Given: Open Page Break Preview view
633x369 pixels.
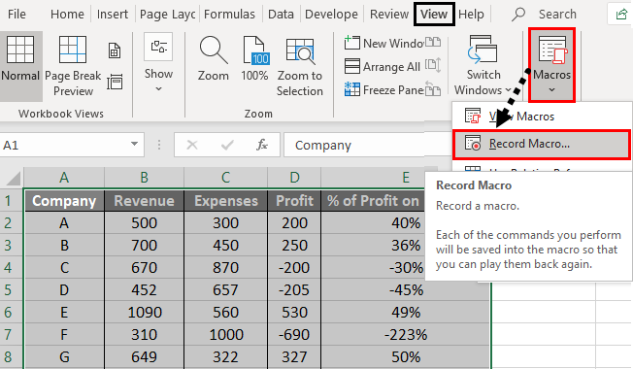Looking at the screenshot, I should [73, 67].
